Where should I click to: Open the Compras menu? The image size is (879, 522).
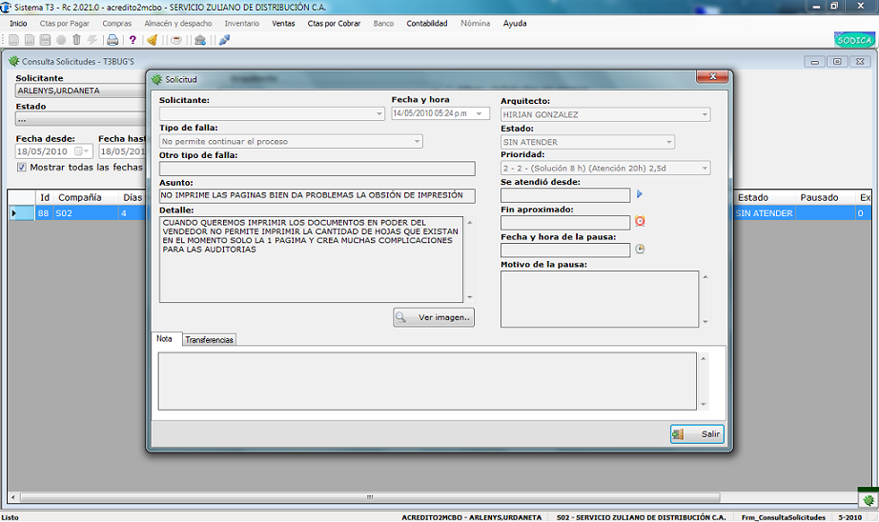pyautogui.click(x=117, y=24)
